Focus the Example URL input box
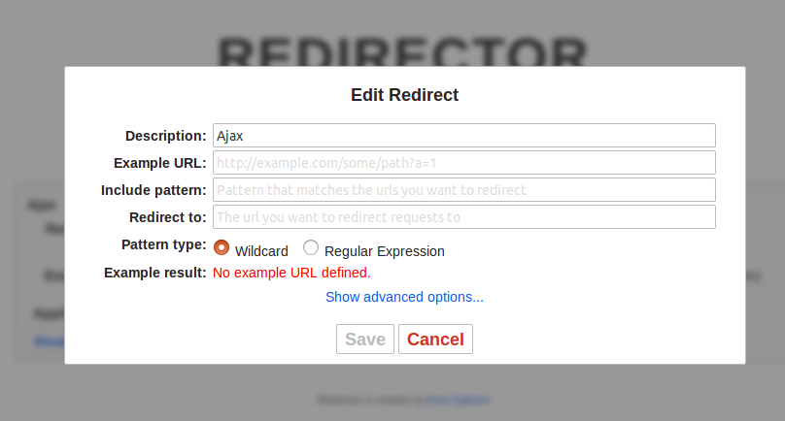 point(464,163)
